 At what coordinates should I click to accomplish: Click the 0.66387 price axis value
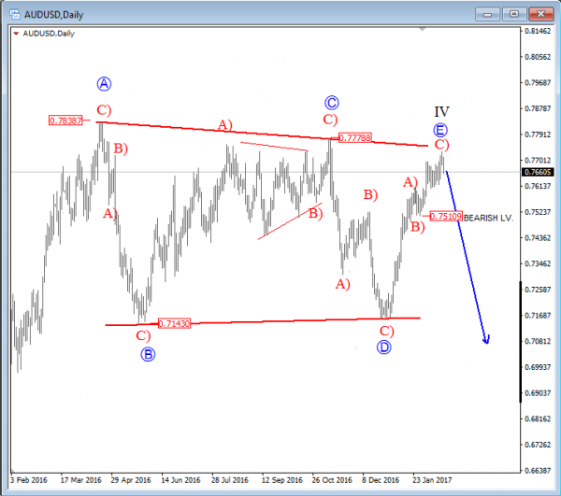[x=538, y=471]
